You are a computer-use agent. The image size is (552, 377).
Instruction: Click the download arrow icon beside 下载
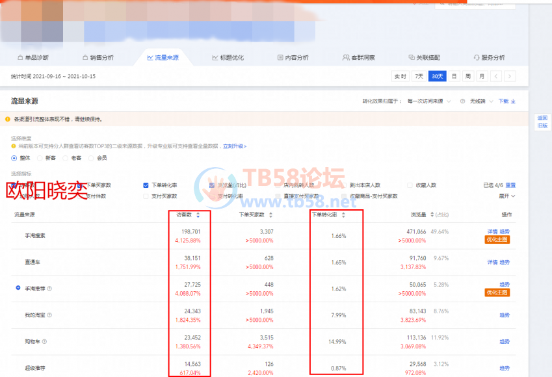pos(514,101)
